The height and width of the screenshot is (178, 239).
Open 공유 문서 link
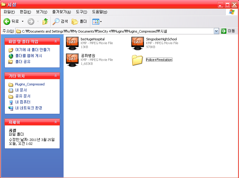coord(23,96)
